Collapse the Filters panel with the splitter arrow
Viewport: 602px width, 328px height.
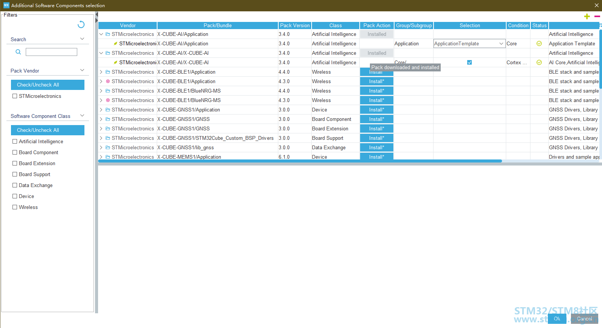tap(97, 15)
